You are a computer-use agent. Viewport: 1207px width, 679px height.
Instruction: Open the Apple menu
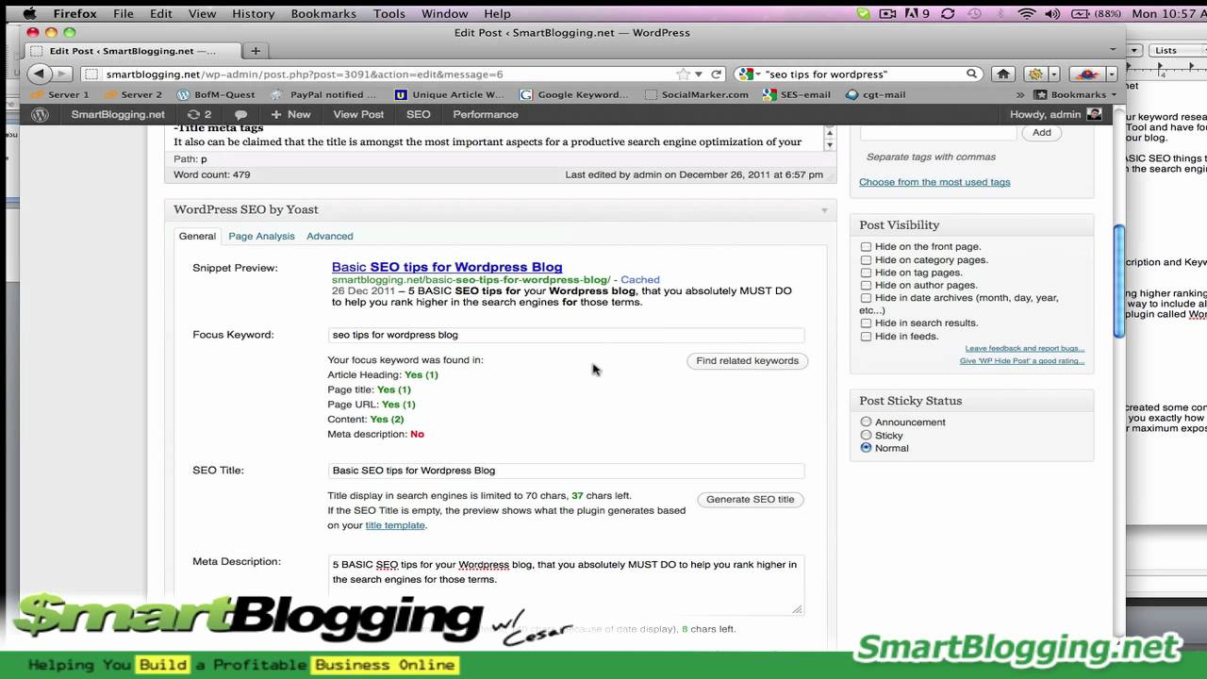click(x=29, y=13)
